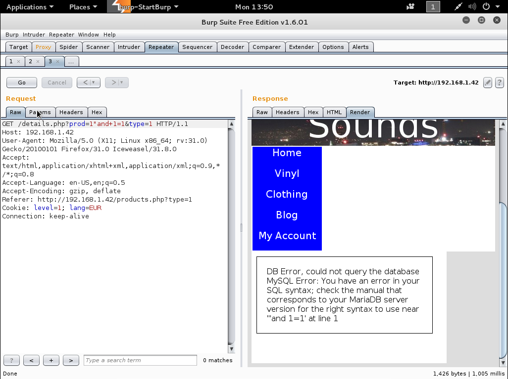Image resolution: width=508 pixels, height=379 pixels.
Task: Click the plus search options button
Action: (51, 360)
